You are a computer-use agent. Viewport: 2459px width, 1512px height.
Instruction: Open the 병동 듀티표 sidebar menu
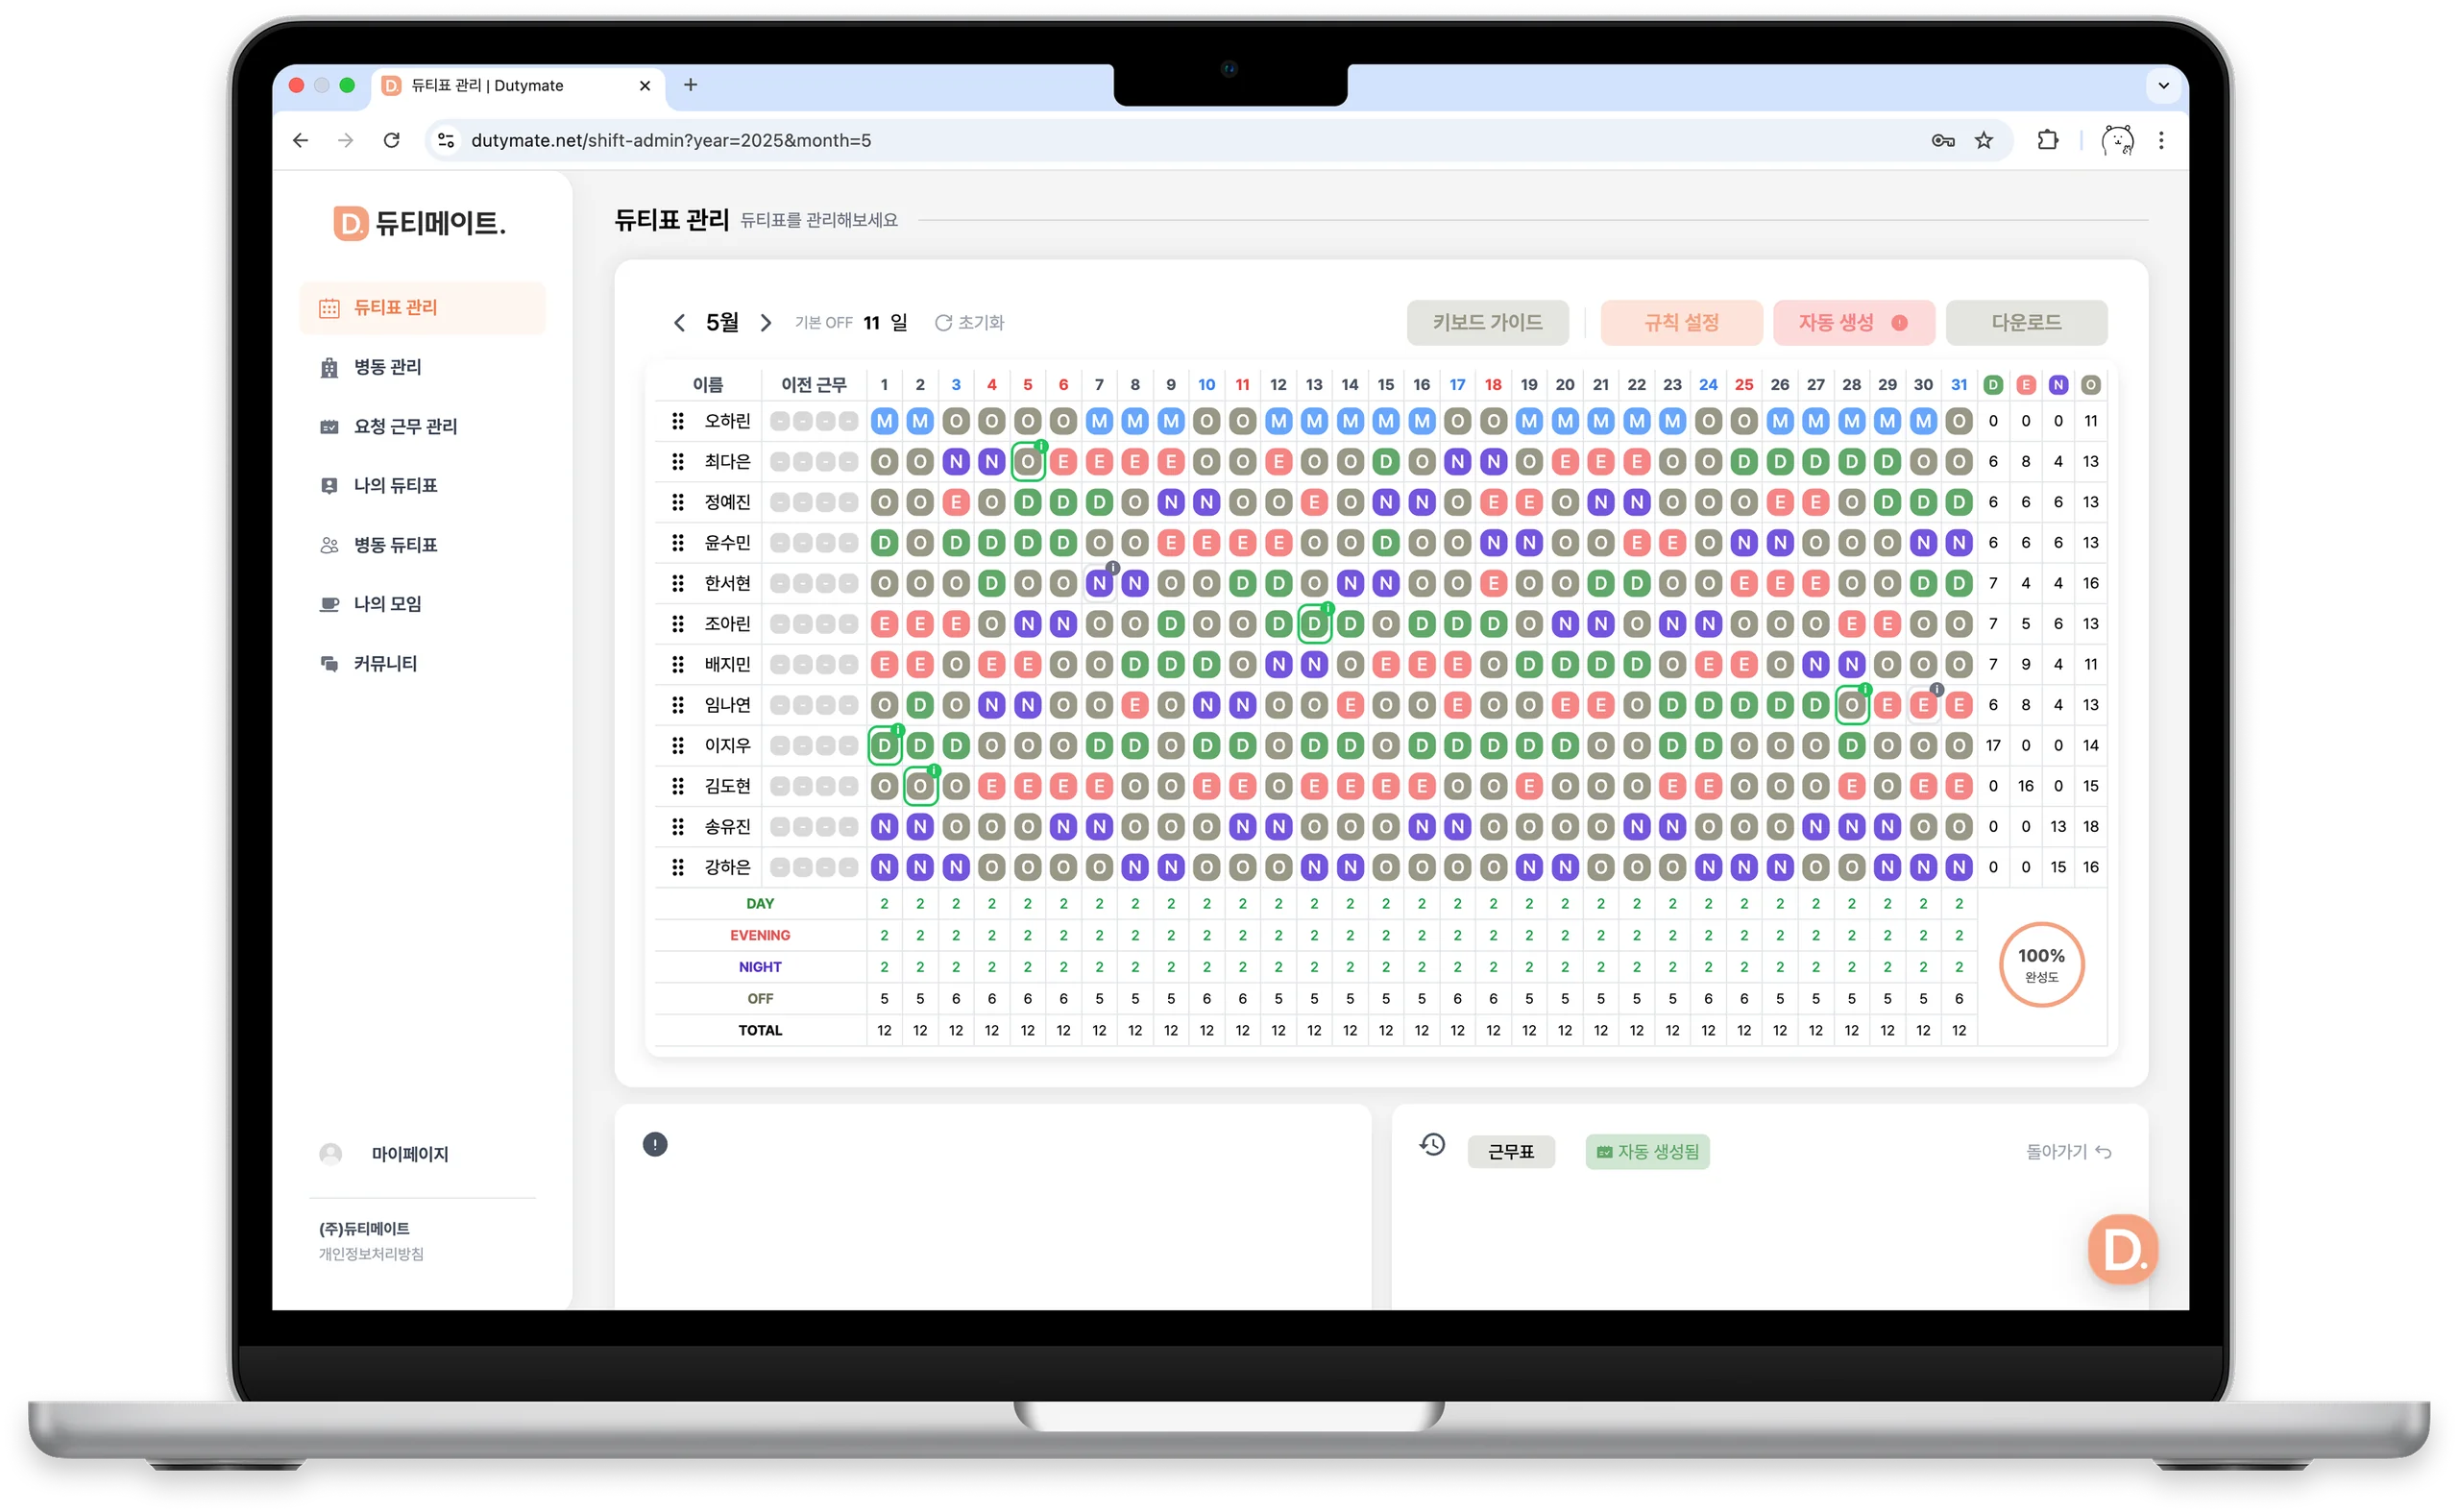(422, 545)
